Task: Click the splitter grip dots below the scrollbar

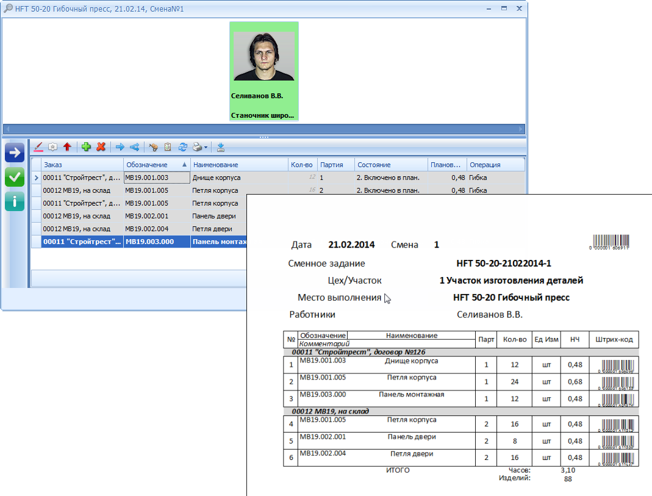Action: pos(264,137)
